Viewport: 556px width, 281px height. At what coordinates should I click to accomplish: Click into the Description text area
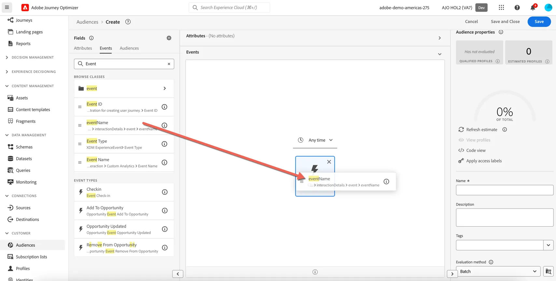[505, 218]
